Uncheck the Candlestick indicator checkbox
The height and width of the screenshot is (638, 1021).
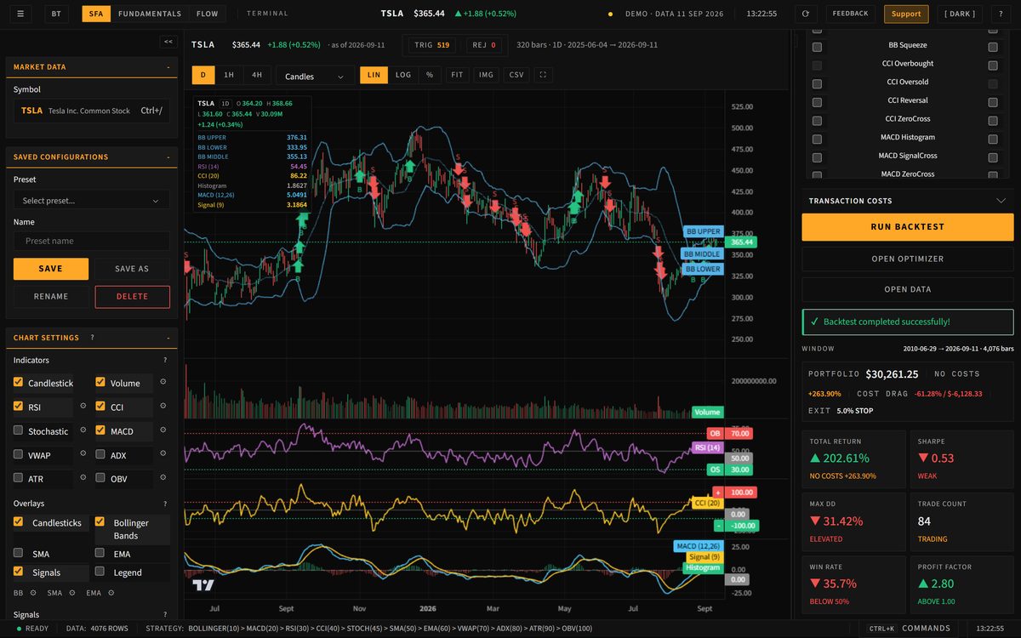(x=18, y=383)
